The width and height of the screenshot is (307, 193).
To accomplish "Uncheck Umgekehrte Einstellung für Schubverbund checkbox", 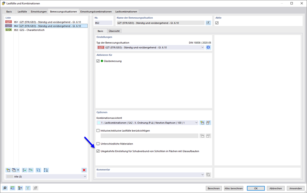I will tap(98, 151).
